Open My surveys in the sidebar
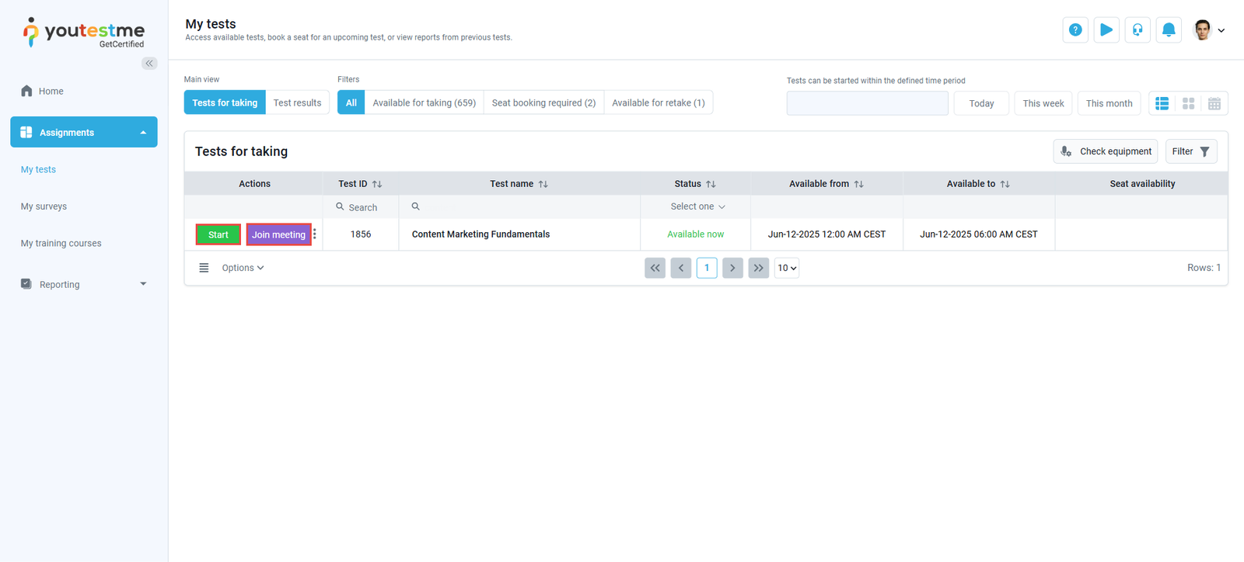 pos(44,206)
